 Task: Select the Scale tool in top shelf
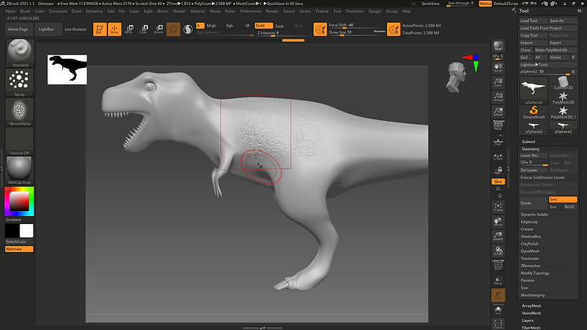144,29
